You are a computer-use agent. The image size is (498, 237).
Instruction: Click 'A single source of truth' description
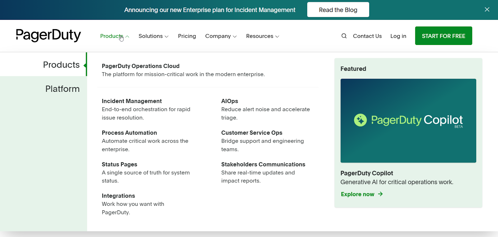(x=146, y=177)
